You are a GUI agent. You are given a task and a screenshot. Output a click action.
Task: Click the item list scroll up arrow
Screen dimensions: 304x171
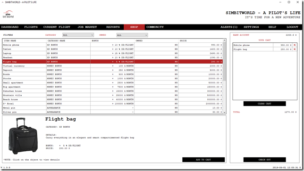pos(224,41)
